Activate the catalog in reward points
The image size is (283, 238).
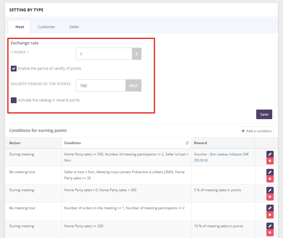14,100
